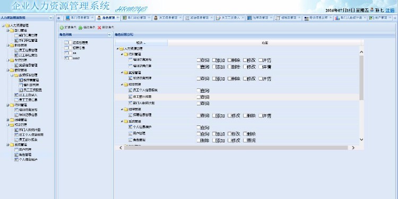Click the tab strip right arrow
The width and height of the screenshot is (398, 199).
395,18
